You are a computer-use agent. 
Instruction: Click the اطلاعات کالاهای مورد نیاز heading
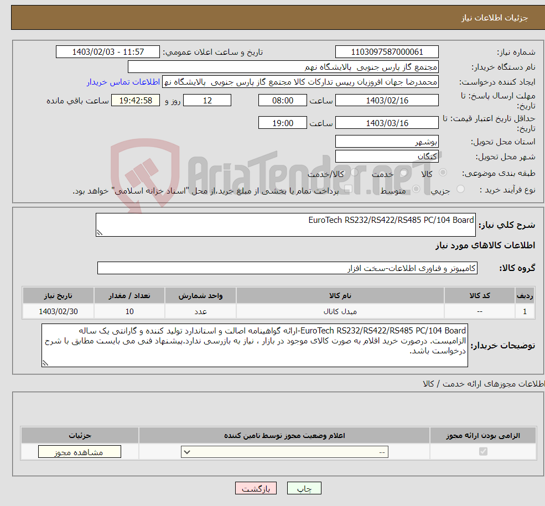485,246
